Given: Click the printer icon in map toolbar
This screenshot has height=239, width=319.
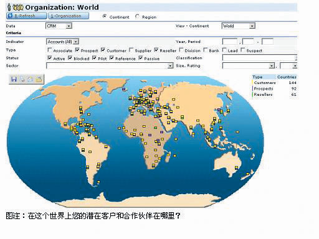Looking at the screenshot, I should tap(31, 79).
